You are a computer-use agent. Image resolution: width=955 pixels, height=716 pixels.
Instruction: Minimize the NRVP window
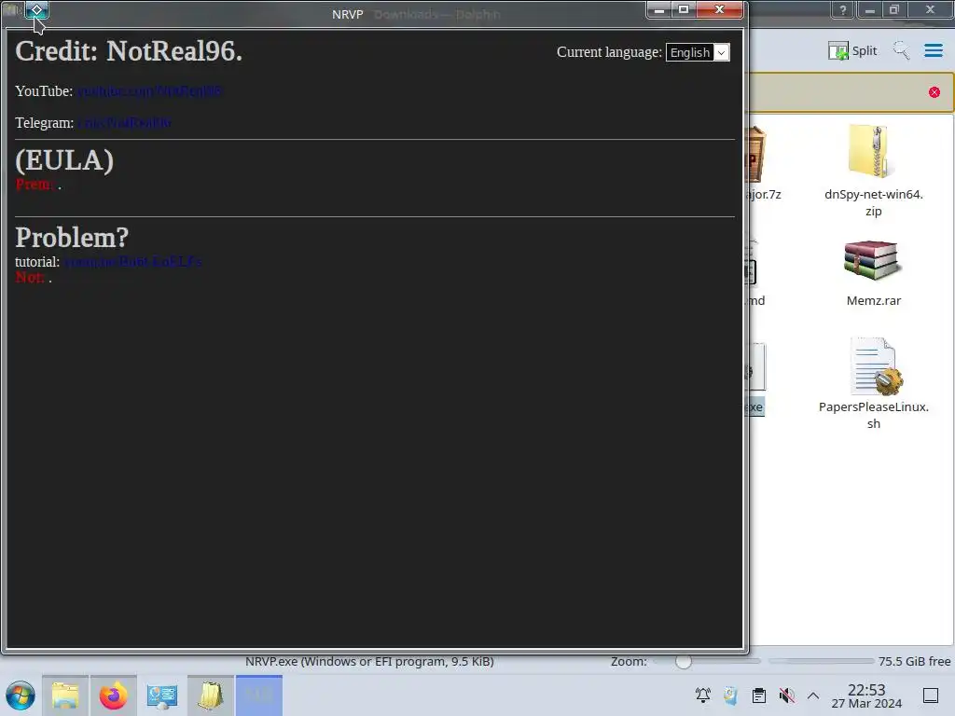[659, 9]
